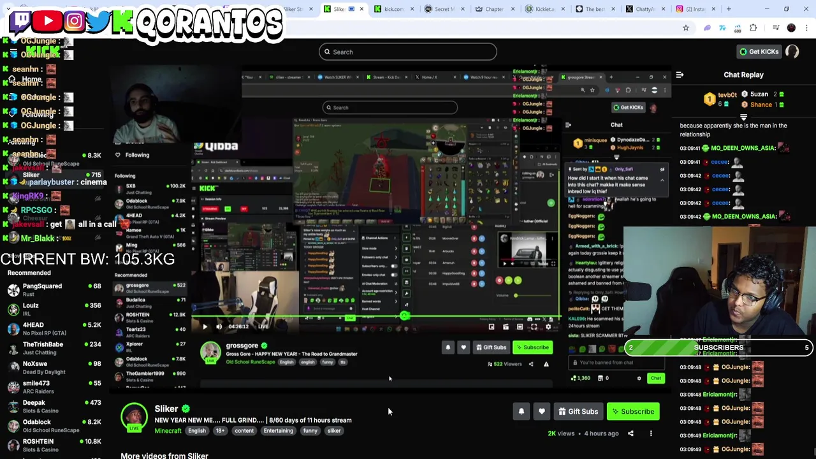
Task: Play the video with the play button
Action: coord(205,327)
